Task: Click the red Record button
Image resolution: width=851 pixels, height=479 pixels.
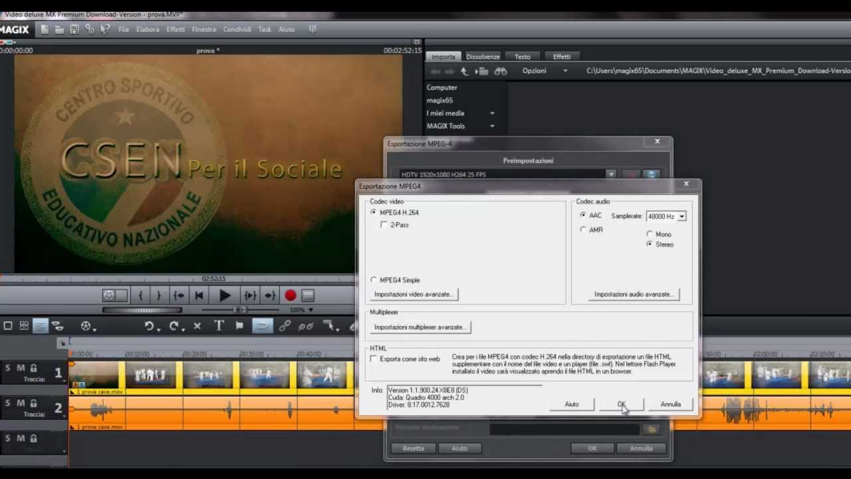Action: coord(291,295)
